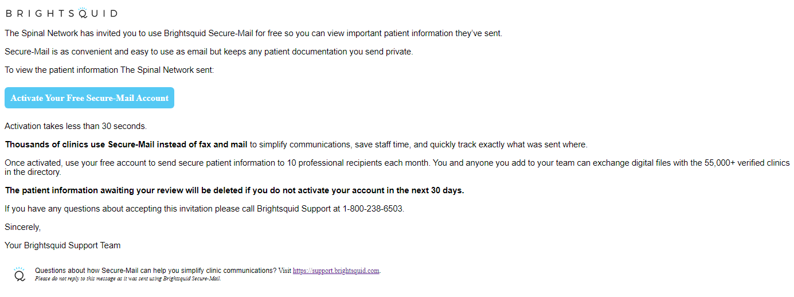794x297 pixels.
Task: Click the paragraph beginning "Once activated"
Action: tap(397, 167)
